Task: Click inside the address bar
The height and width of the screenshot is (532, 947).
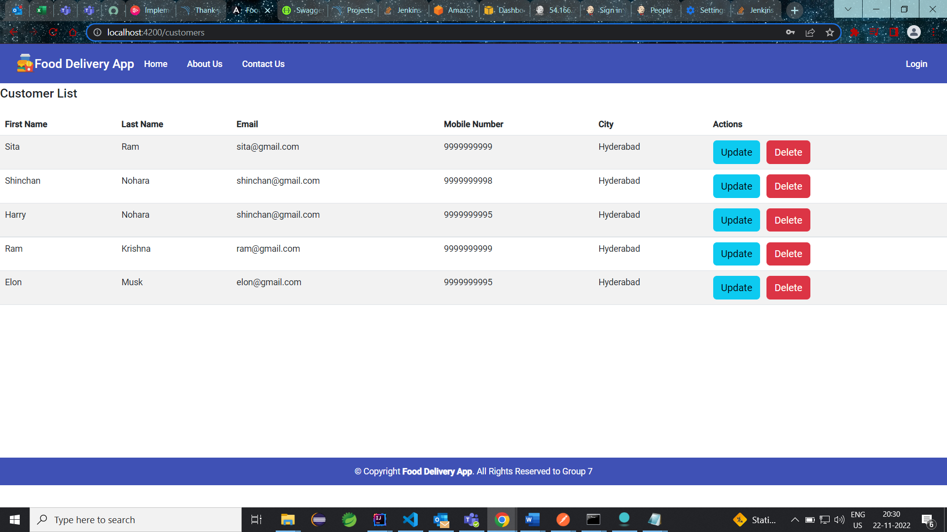Action: pyautogui.click(x=345, y=32)
